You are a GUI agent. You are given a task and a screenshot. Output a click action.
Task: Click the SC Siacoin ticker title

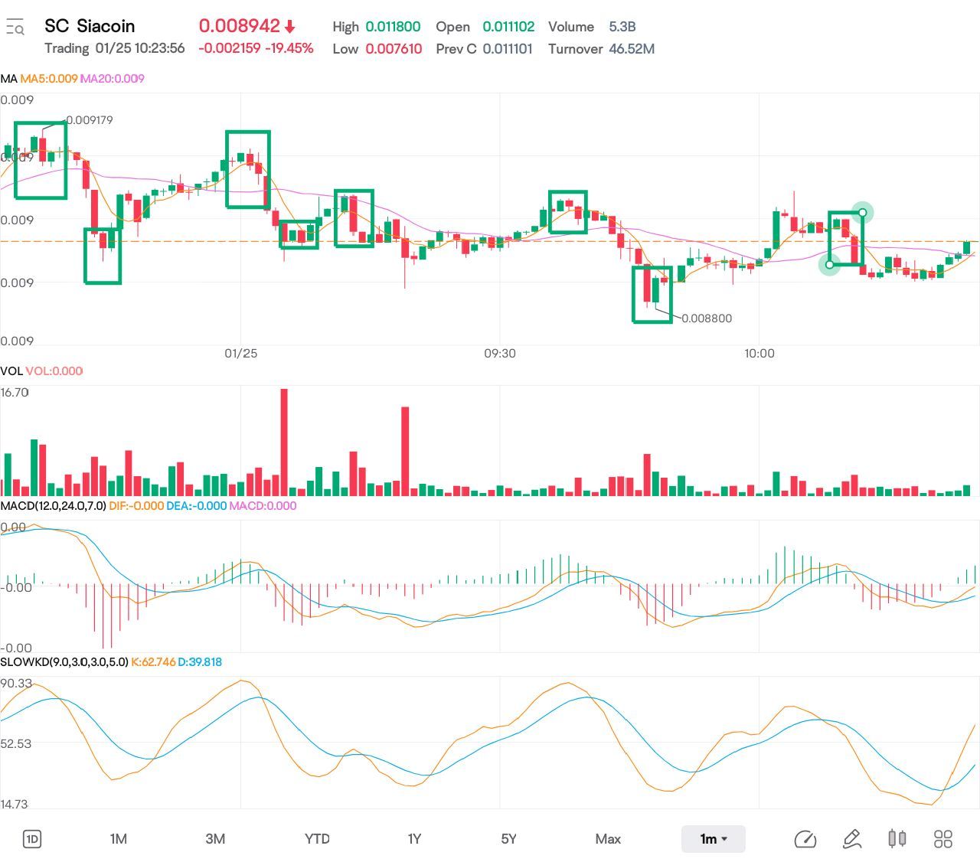(90, 26)
